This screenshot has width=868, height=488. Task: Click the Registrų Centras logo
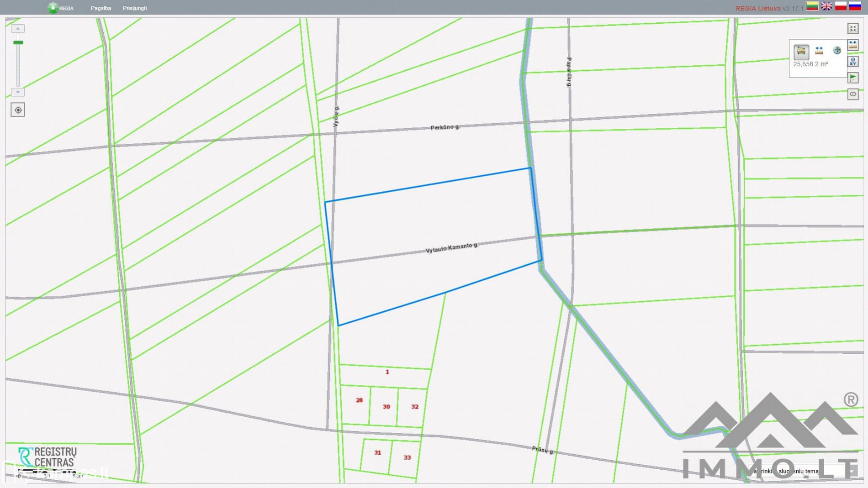point(47,457)
